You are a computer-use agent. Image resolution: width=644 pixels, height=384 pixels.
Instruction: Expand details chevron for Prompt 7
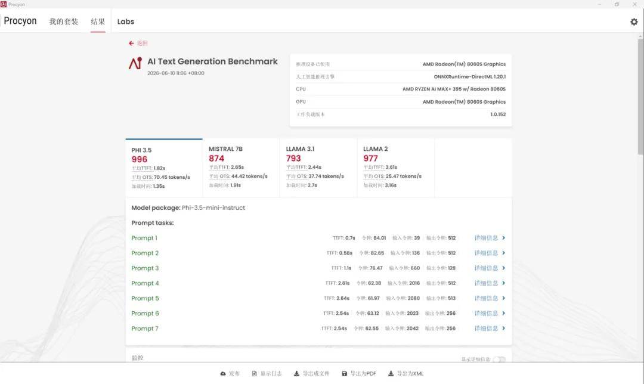tap(503, 328)
